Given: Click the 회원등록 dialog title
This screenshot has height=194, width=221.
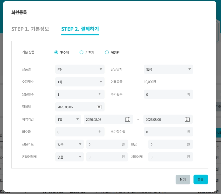Looking at the screenshot, I should tap(19, 12).
